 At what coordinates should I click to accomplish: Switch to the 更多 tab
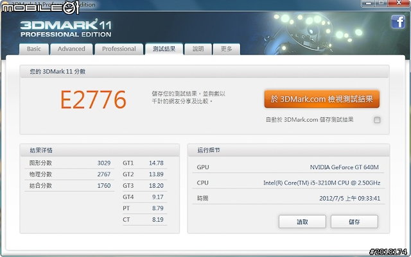(x=226, y=49)
